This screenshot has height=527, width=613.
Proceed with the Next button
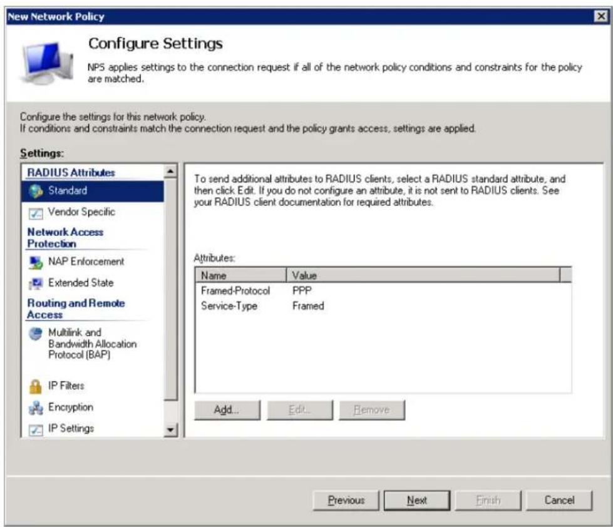click(417, 501)
